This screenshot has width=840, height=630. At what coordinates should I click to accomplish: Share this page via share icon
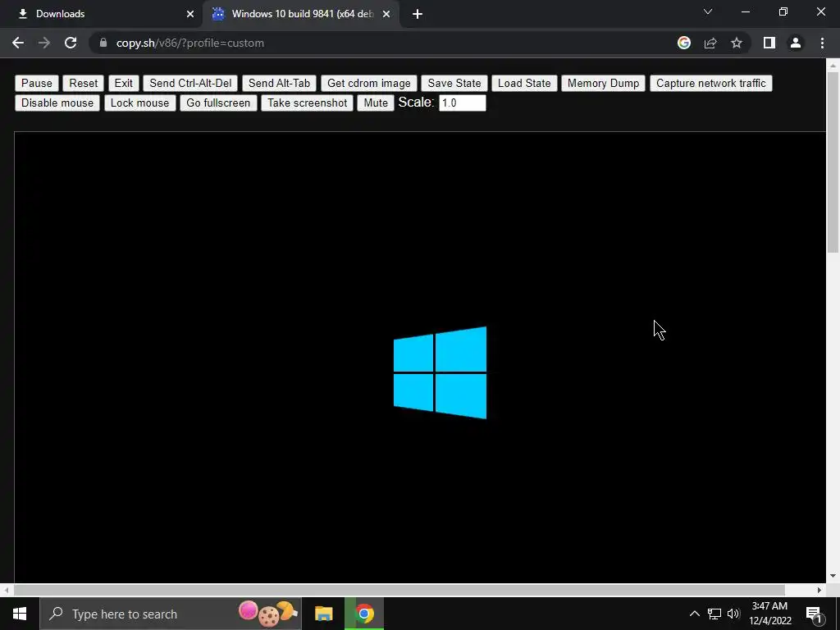tap(710, 43)
